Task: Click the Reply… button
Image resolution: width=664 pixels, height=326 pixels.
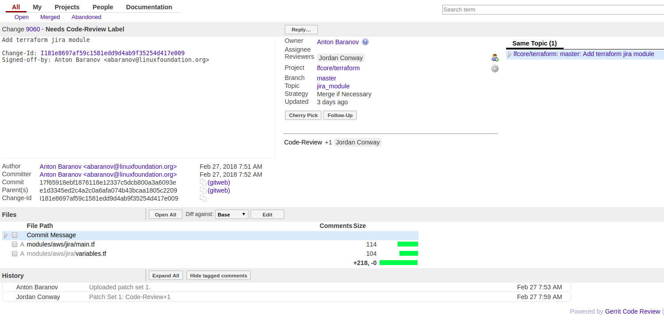Action: pos(301,30)
